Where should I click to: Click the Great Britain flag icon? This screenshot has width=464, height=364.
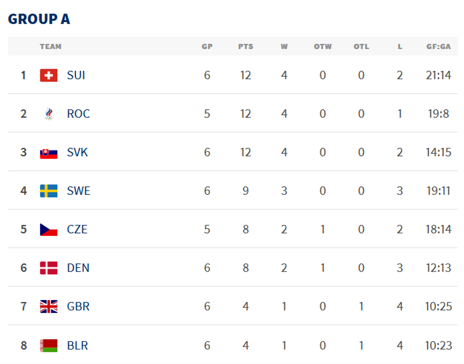[x=48, y=307]
